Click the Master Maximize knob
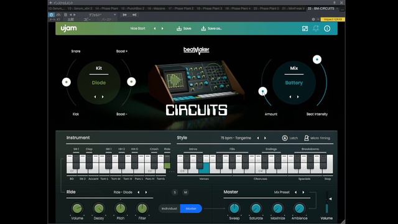398x224 pixels. click(278, 208)
